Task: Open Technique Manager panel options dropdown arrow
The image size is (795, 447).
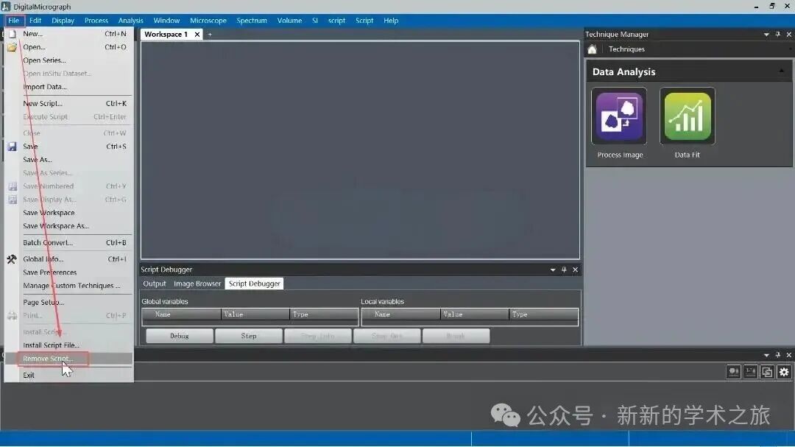Action: [x=766, y=35]
